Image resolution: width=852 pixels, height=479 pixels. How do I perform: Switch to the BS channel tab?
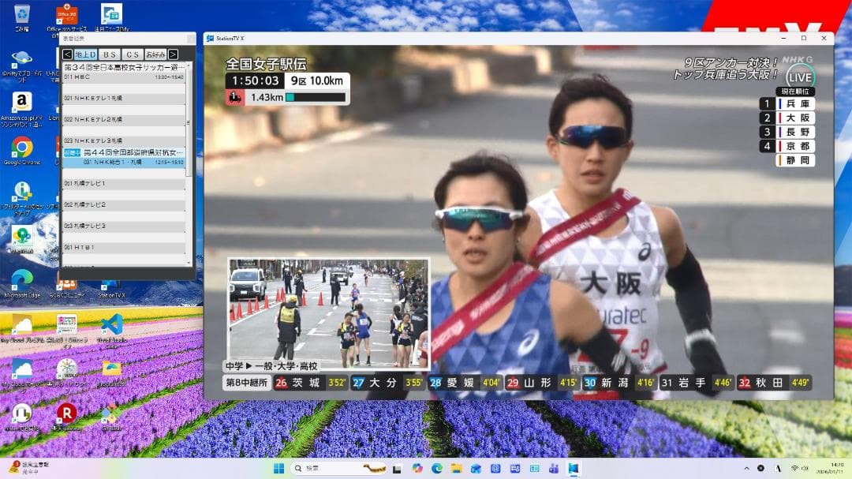108,54
